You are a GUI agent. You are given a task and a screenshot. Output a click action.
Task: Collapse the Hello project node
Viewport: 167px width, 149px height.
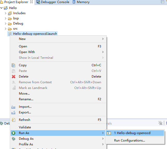2,8
